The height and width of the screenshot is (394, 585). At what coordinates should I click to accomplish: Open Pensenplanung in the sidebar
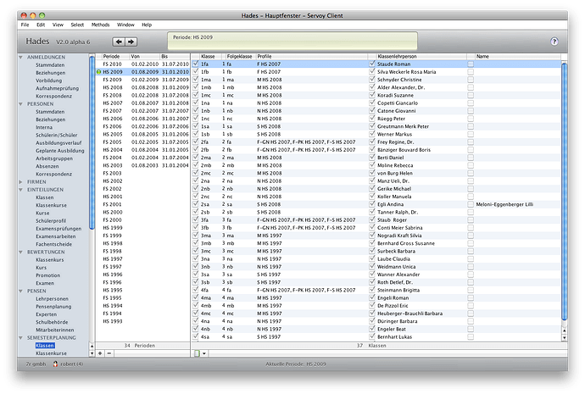(53, 306)
